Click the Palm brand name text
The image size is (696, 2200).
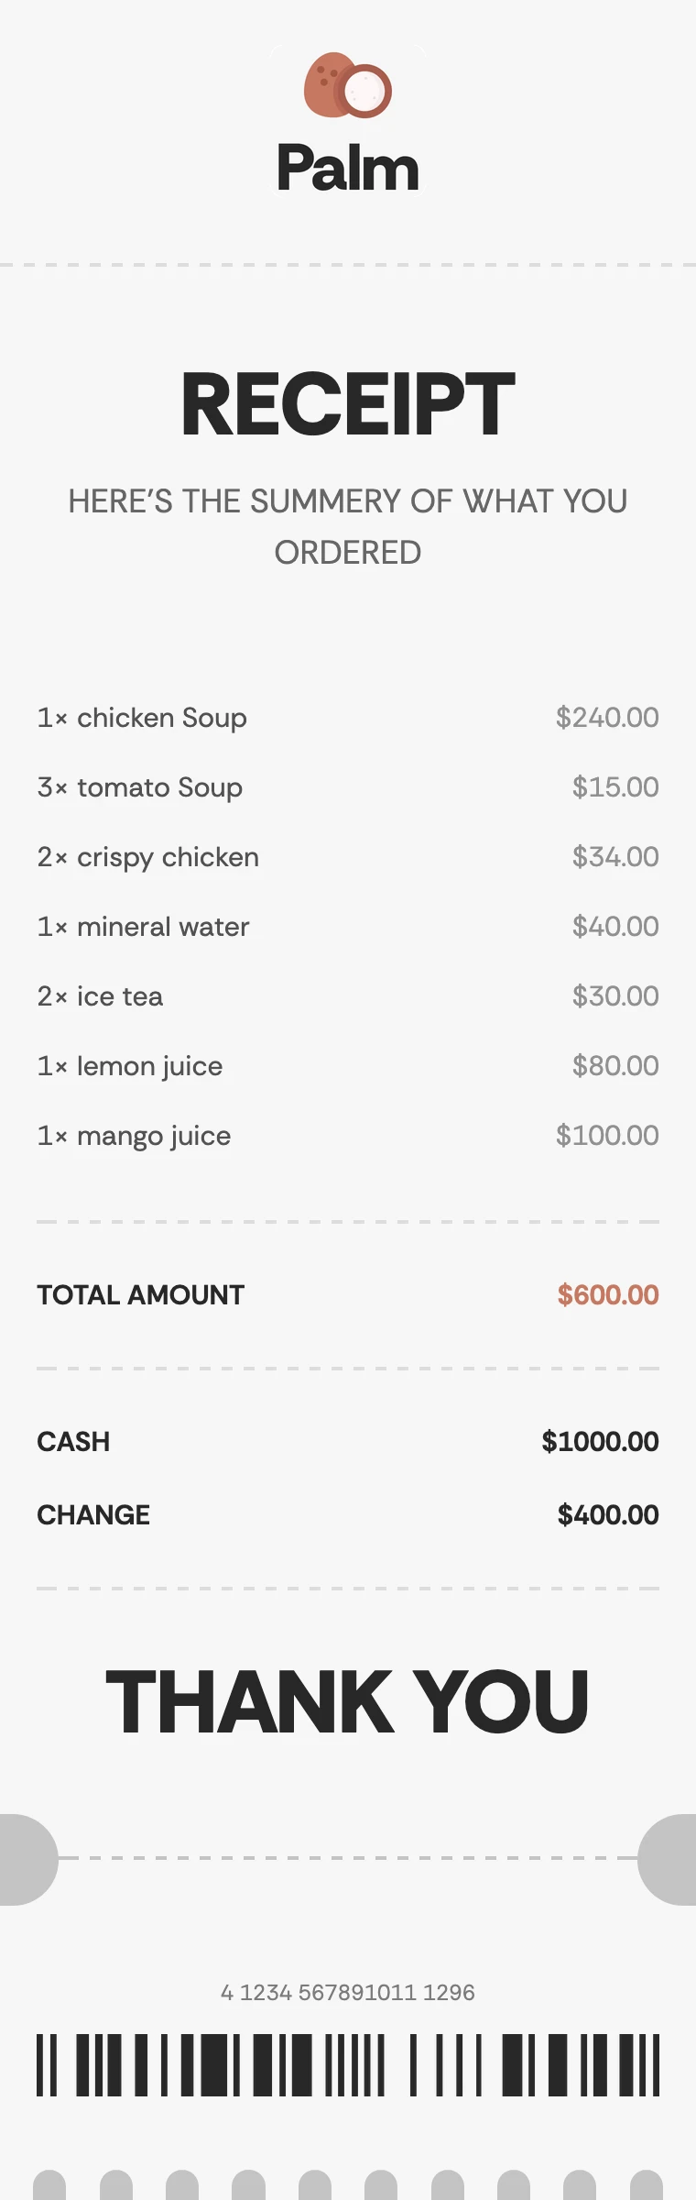click(348, 168)
